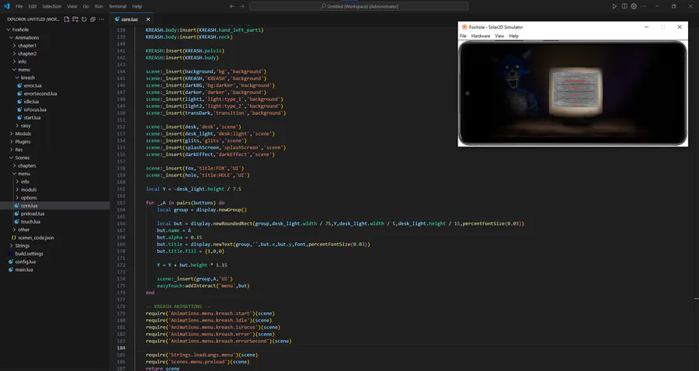Screen dimensions: 699x371
Task: Open the Run menu
Action: pyautogui.click(x=99, y=6)
